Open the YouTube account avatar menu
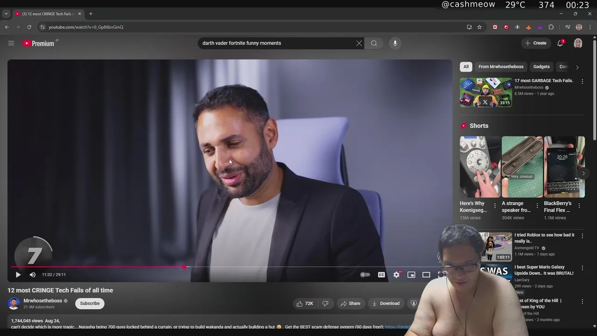 [x=578, y=43]
